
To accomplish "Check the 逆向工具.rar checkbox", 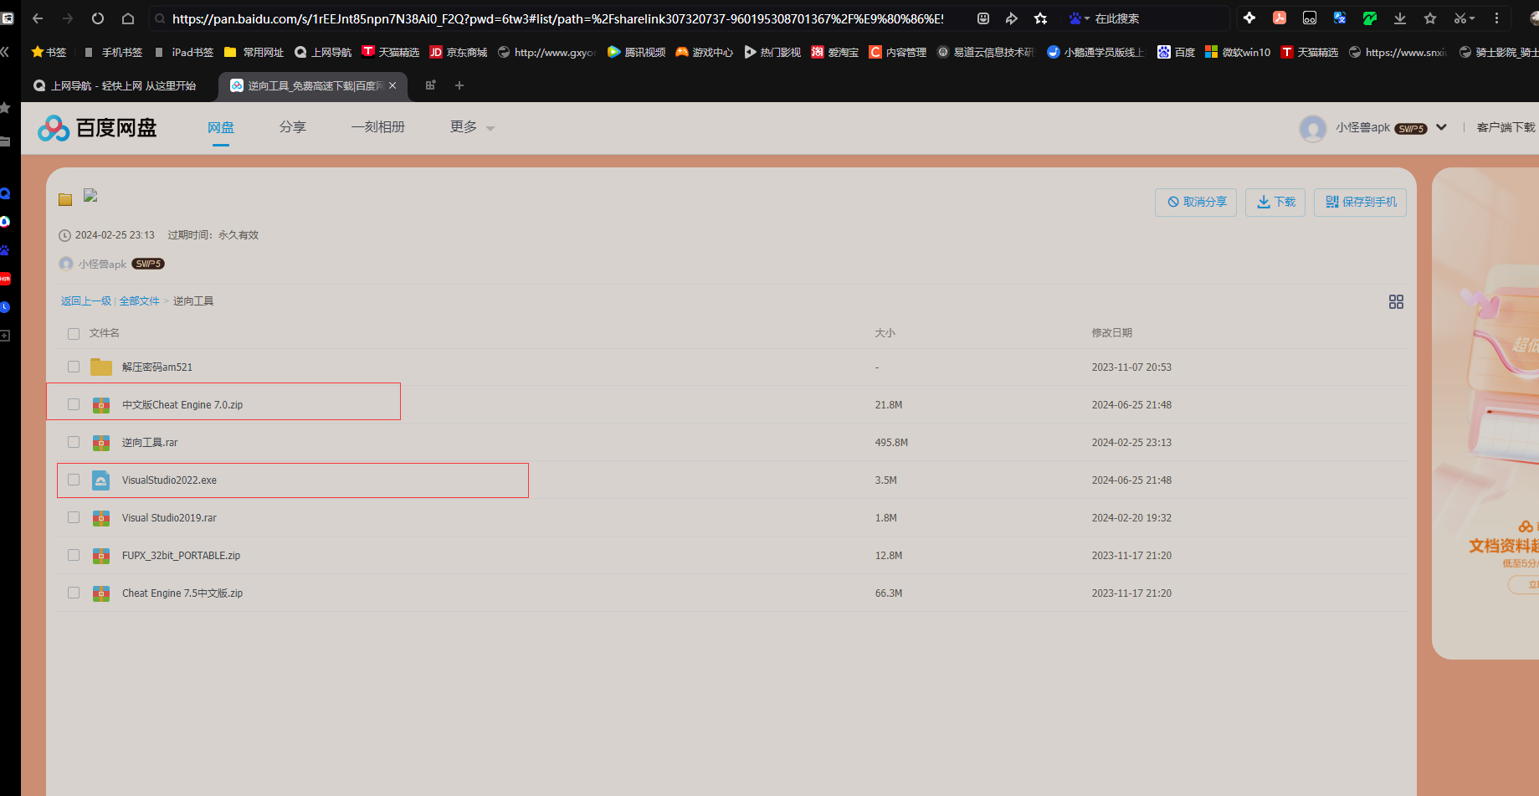I will click(74, 442).
